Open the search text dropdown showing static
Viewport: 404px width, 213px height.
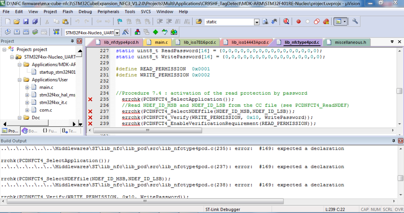[257, 22]
